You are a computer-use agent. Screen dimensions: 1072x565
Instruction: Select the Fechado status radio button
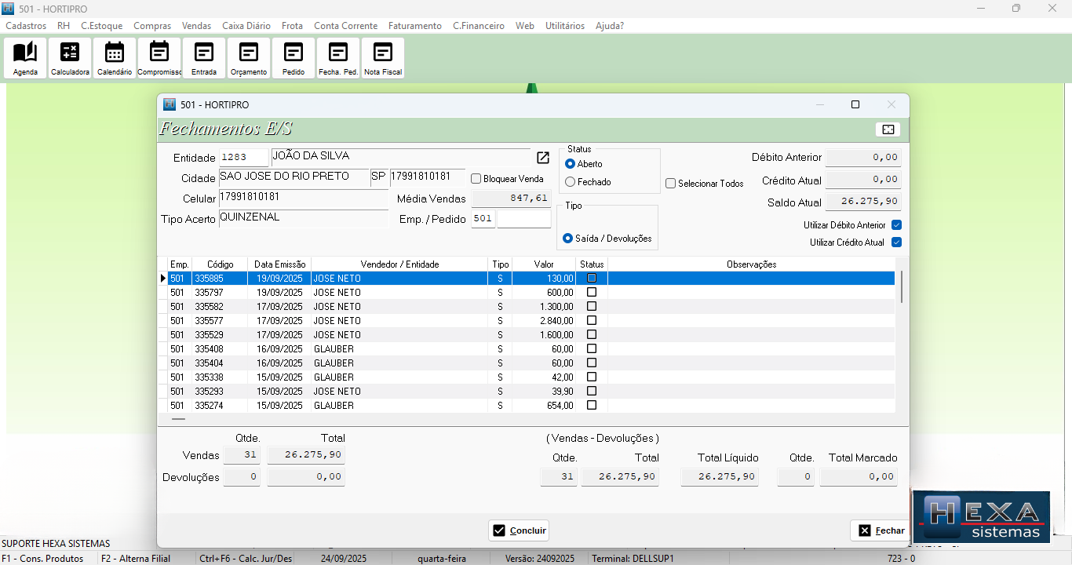pyautogui.click(x=571, y=182)
